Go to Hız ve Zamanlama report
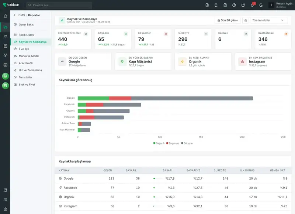Viewport: 295px width, 214px height. point(31,70)
